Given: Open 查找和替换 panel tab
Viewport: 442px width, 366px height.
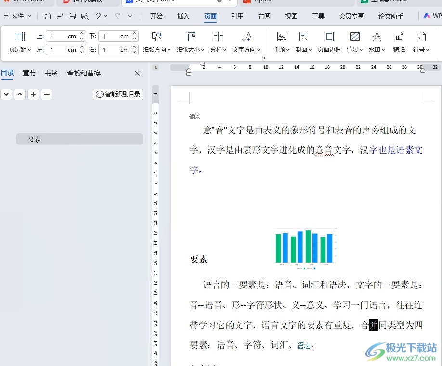Looking at the screenshot, I should (84, 73).
